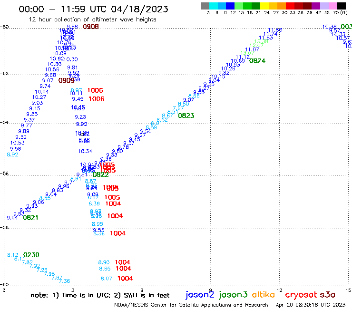Click the green time label '0823'
Image resolution: width=352 pixels, height=309 pixels.
click(186, 116)
